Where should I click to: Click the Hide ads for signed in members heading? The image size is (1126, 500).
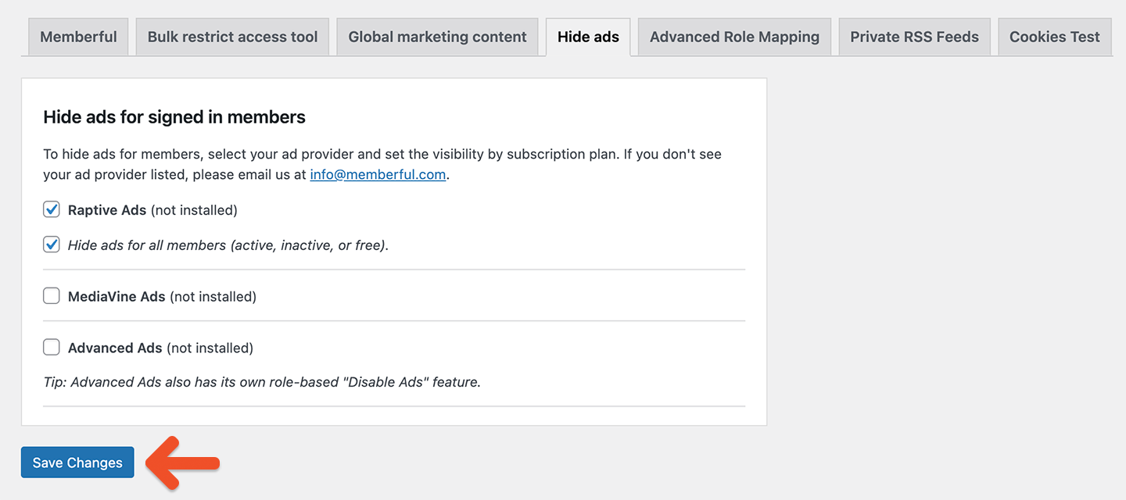coord(174,117)
